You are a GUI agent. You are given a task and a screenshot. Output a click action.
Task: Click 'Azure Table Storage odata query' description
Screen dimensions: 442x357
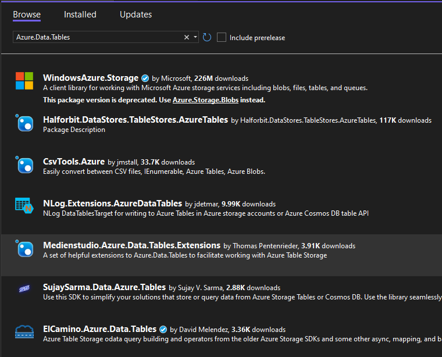tap(243, 339)
